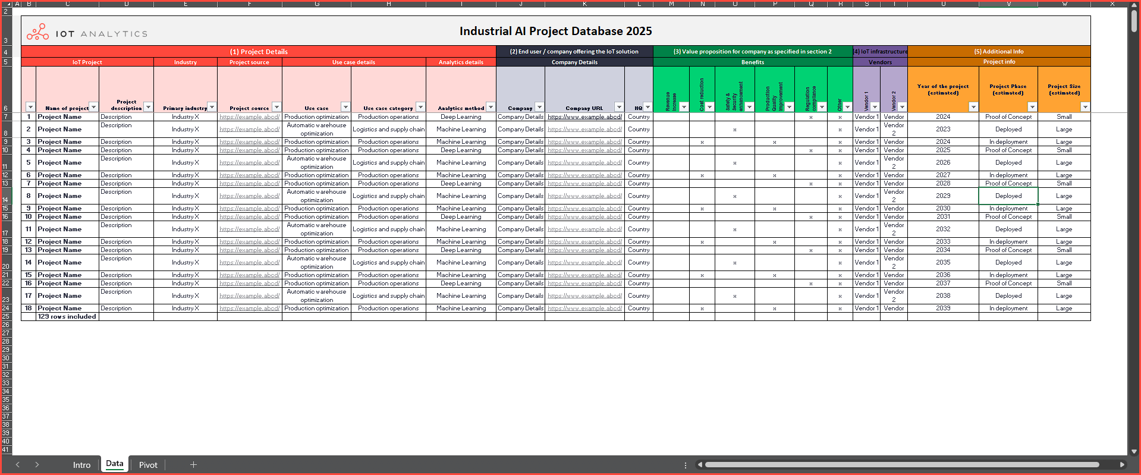Open the Cost reduction filter arrow
The image size is (1141, 475).
click(709, 107)
